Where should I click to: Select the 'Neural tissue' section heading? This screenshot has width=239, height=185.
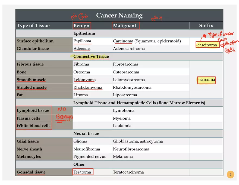[86, 134]
